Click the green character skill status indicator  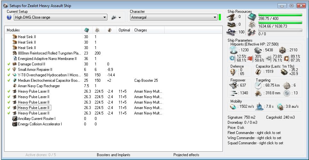point(220,17)
